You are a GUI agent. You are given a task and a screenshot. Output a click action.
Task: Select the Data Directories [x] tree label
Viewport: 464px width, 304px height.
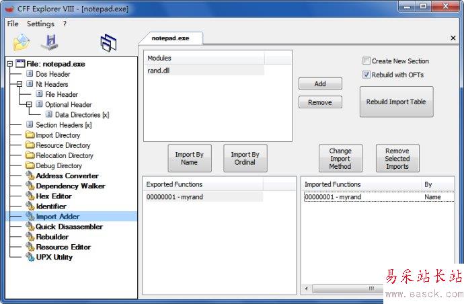pyautogui.click(x=82, y=114)
